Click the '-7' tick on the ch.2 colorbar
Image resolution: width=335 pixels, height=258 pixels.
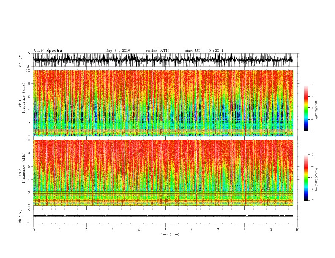312,201
